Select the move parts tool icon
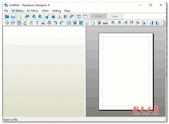Screen dimensions: 169x124 click(7, 23)
